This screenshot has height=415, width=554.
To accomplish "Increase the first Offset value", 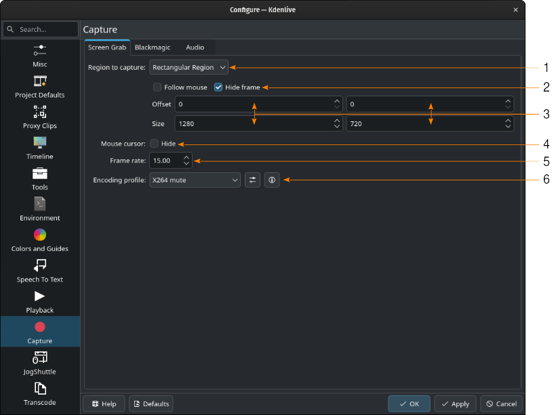I will [x=337, y=101].
